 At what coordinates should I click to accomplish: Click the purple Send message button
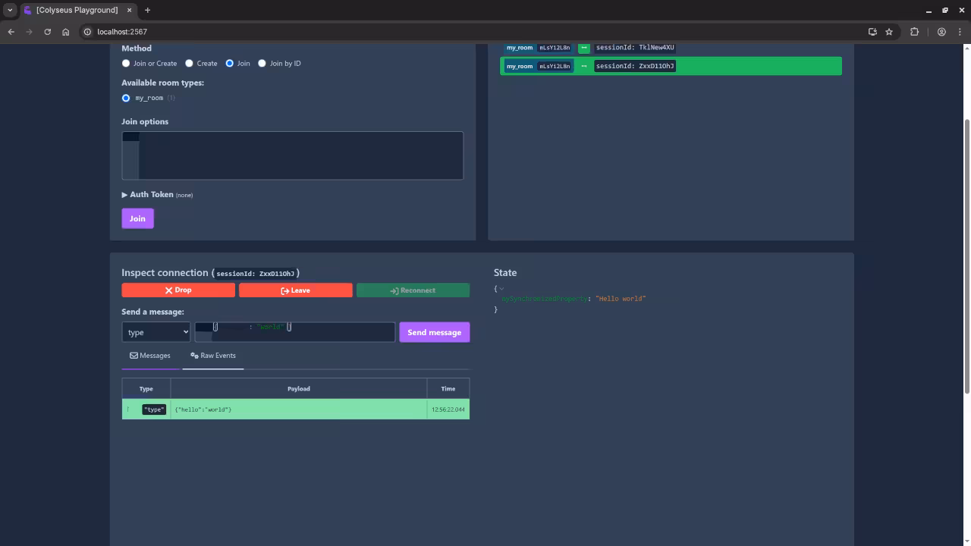[434, 332]
